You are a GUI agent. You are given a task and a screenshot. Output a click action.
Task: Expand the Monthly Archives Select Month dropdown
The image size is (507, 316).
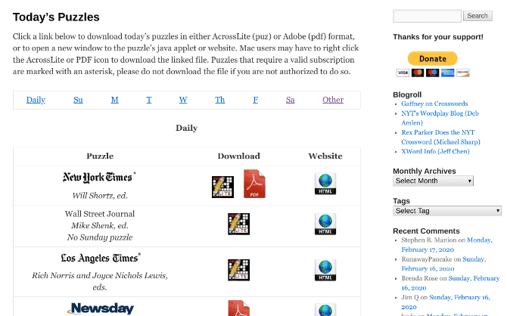(433, 181)
